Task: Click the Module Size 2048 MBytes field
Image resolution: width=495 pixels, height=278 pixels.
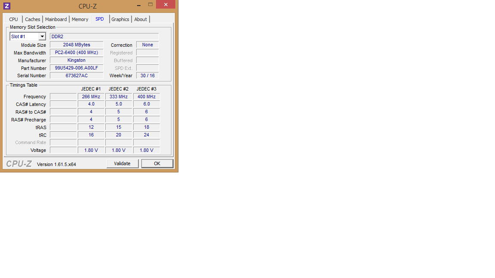Action: pos(76,45)
